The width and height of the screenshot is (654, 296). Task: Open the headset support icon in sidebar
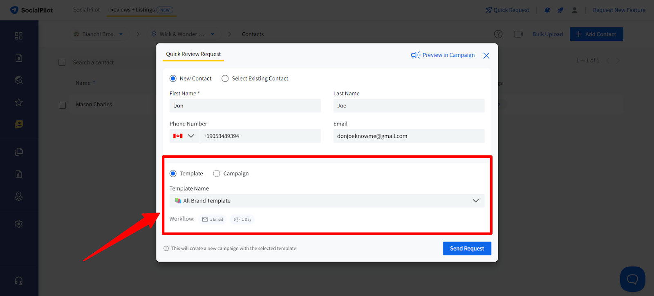point(19,281)
